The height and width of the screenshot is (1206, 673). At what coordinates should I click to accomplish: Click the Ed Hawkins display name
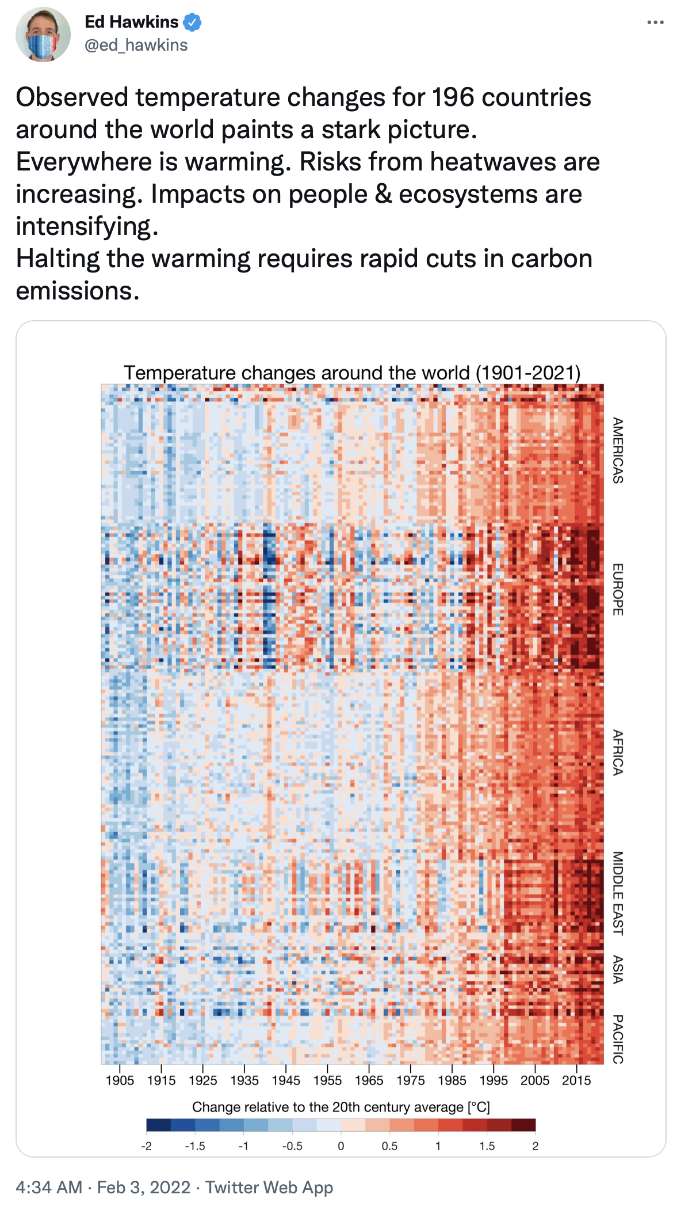[132, 22]
